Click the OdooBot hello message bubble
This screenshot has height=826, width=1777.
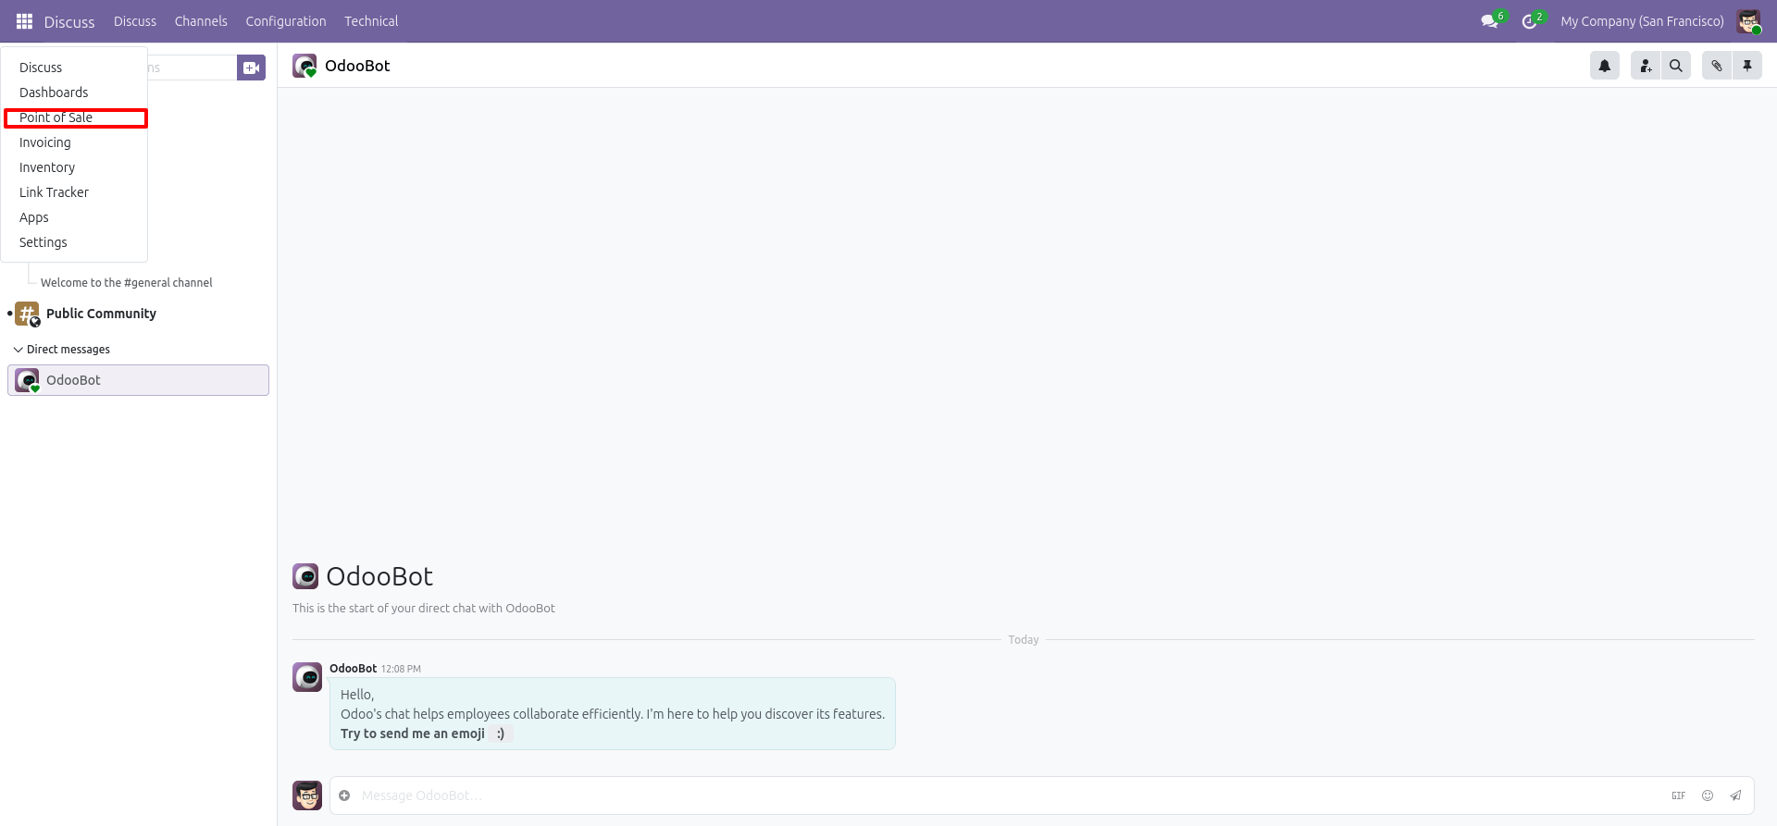coord(613,713)
